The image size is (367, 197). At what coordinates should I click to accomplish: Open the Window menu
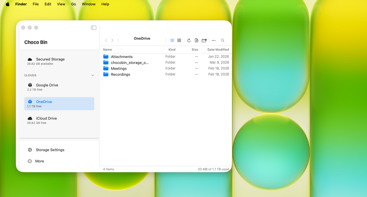pyautogui.click(x=88, y=4)
